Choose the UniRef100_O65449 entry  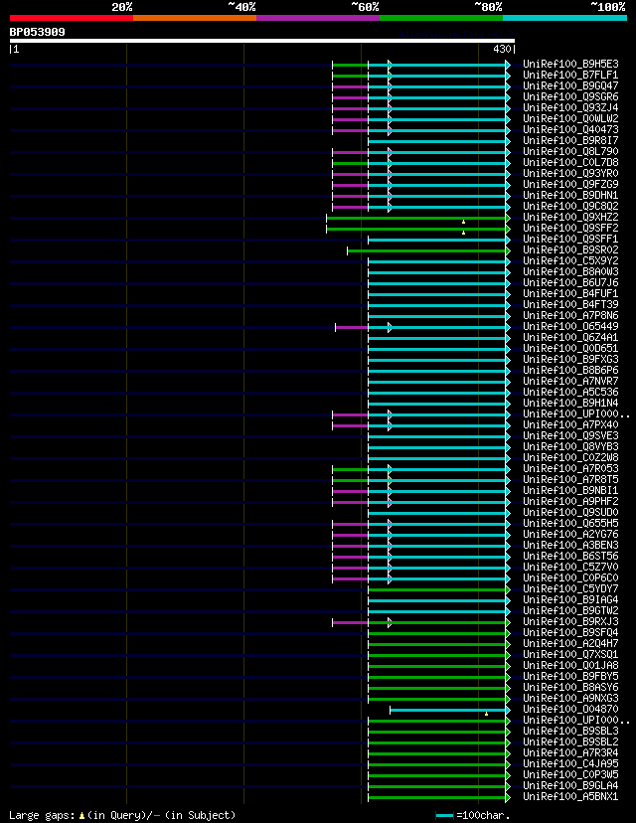tap(571, 326)
